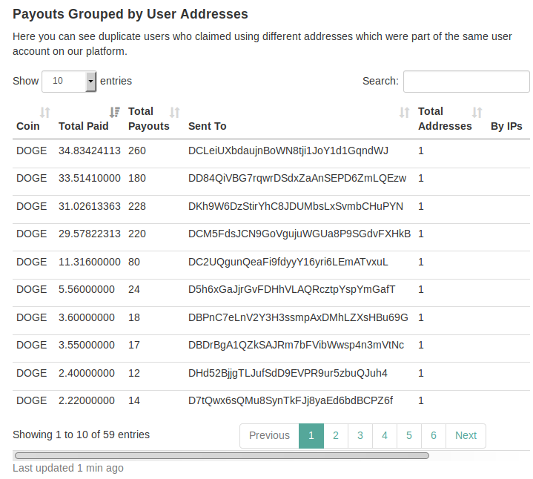Viewport: 533px width, 479px height.
Task: Click the Total Paid descending sort icon
Action: pyautogui.click(x=115, y=112)
